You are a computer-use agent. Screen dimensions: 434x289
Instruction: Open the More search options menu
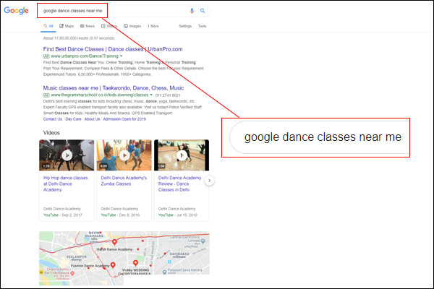tap(153, 26)
